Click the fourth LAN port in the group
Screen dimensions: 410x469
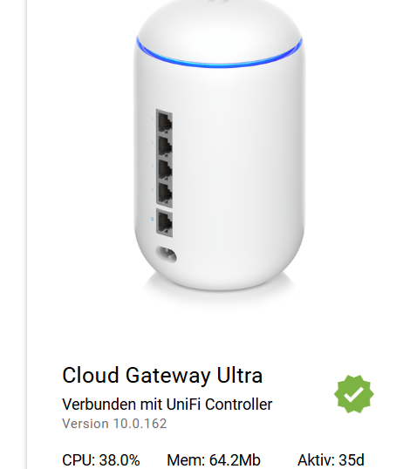(x=164, y=194)
